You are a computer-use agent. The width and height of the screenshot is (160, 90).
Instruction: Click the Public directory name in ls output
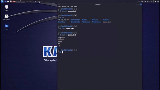click(95, 20)
